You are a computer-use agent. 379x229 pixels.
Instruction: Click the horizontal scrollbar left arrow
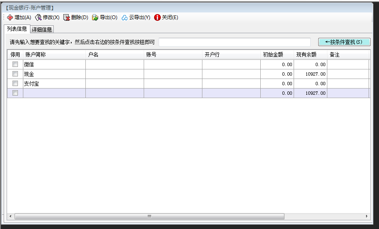pyautogui.click(x=10, y=217)
